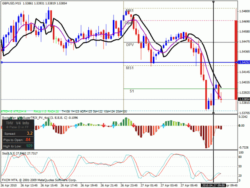250x188 pixels.
Task: Click the Pips to Open value -84
Action: [x=28, y=139]
